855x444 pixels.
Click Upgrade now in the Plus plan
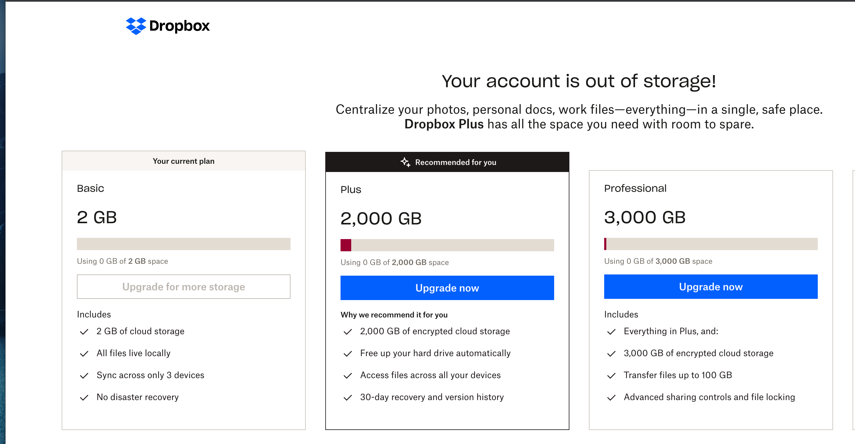click(x=447, y=288)
